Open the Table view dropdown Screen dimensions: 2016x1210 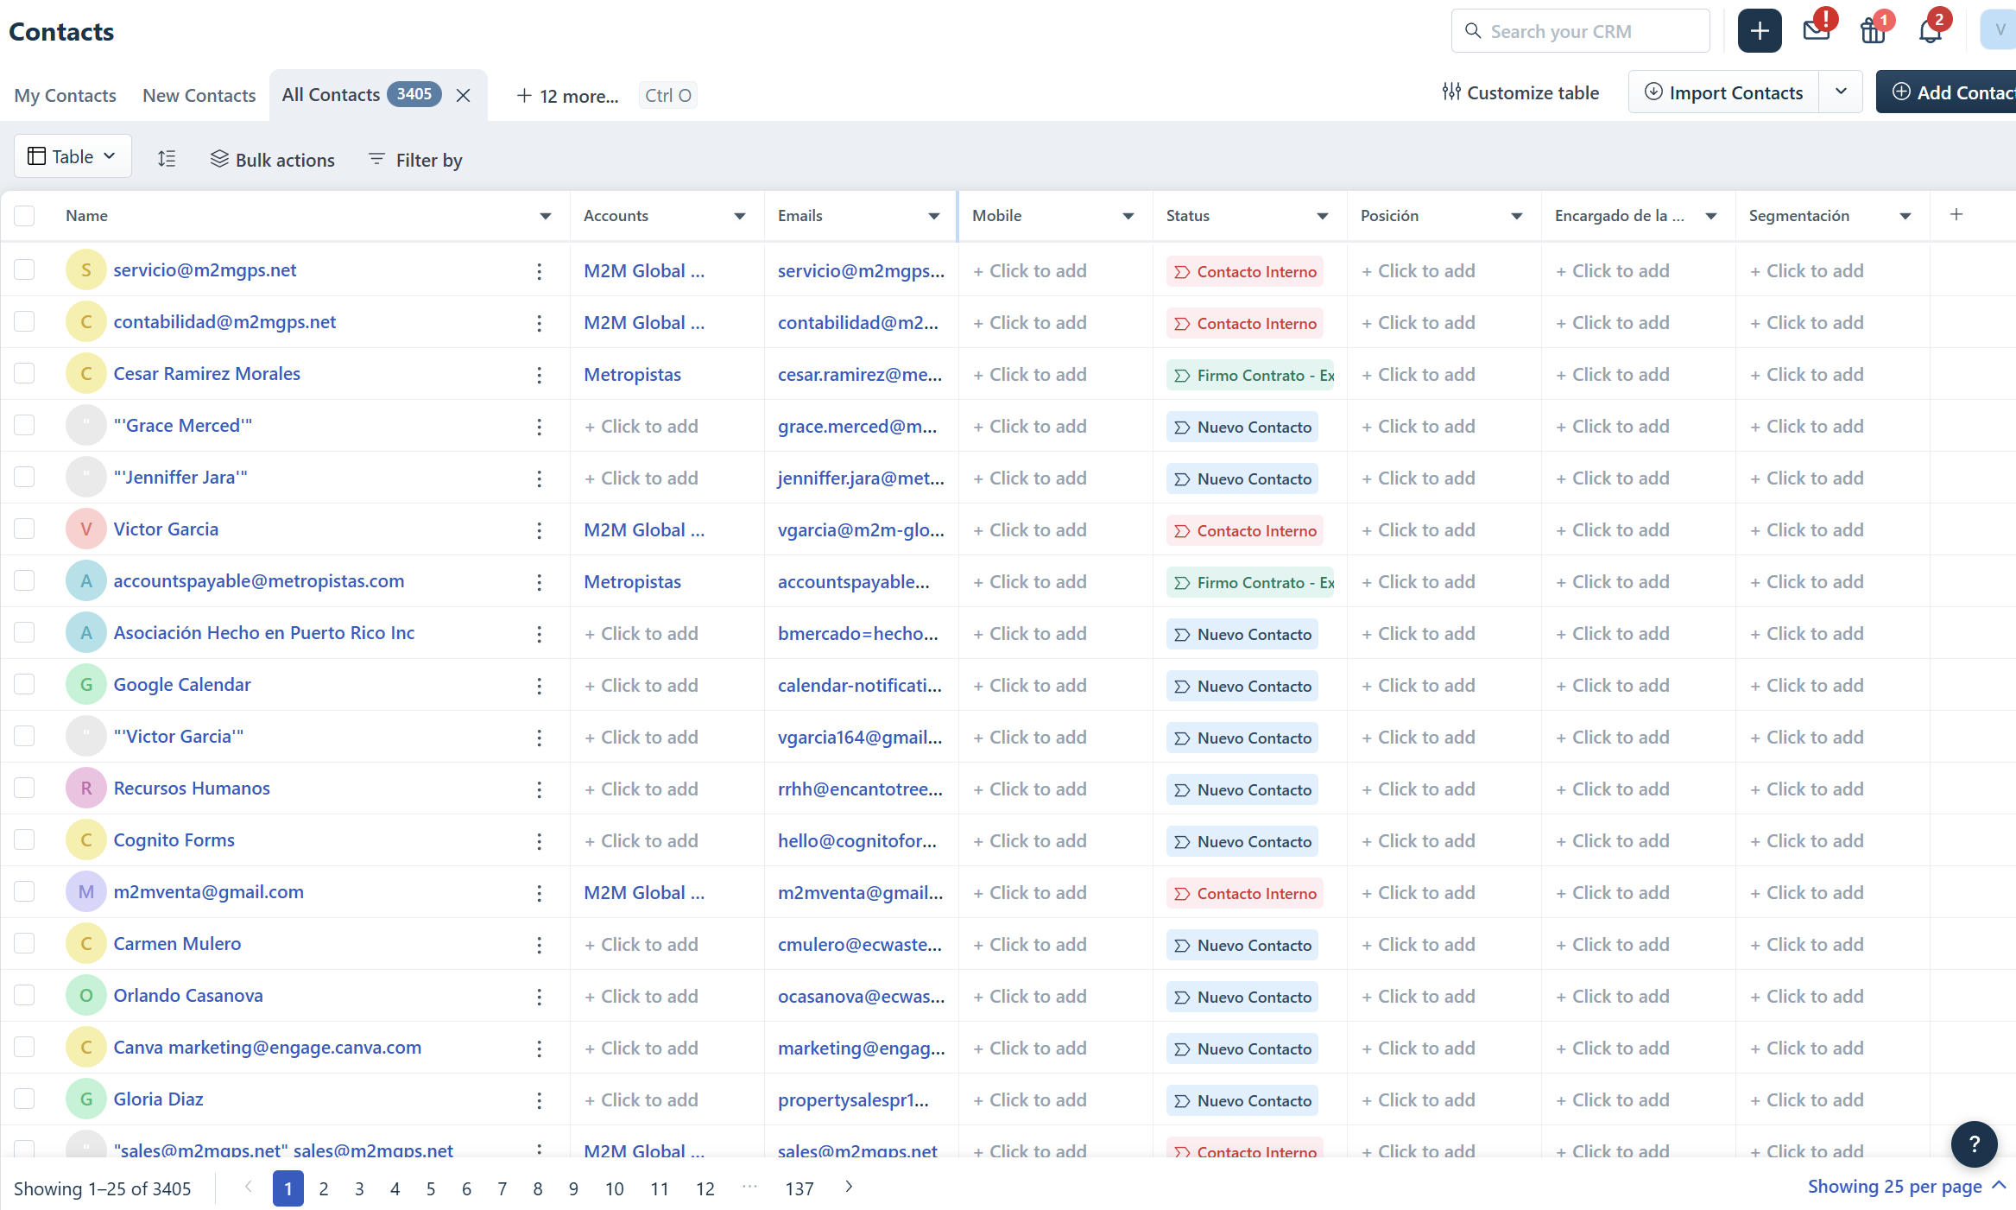click(73, 156)
